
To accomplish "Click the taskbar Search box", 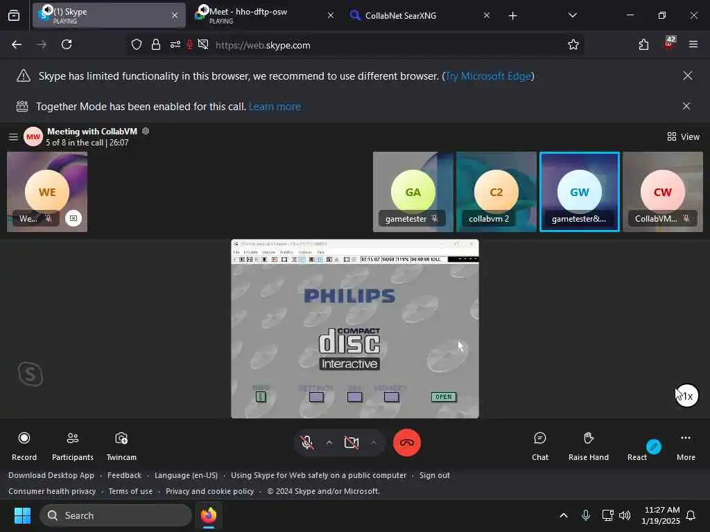I will pos(116,515).
